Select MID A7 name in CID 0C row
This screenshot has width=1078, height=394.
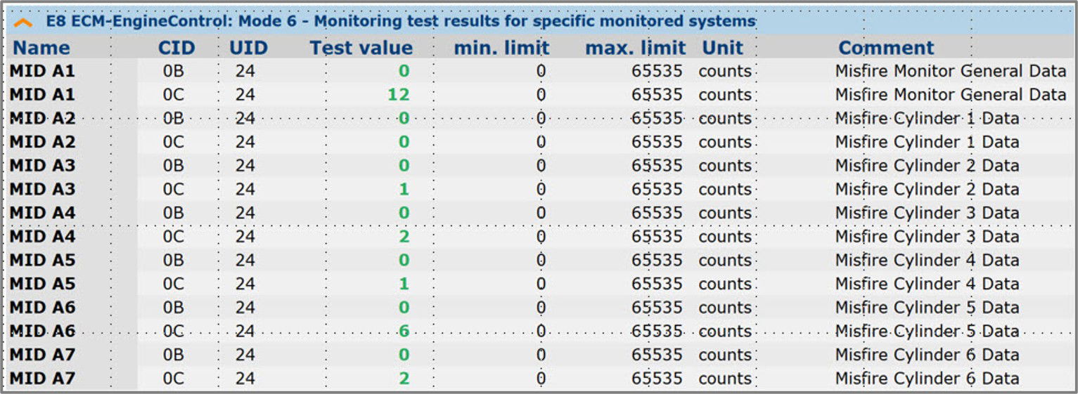pos(42,379)
